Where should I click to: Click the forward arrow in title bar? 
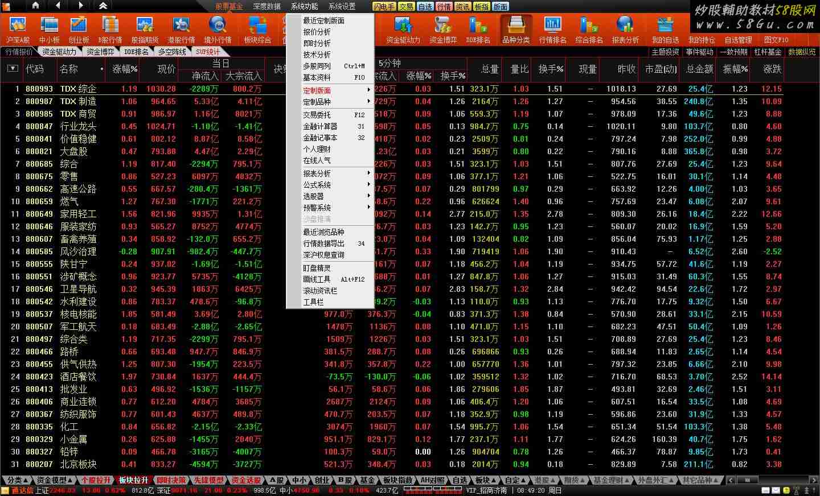[80, 6]
